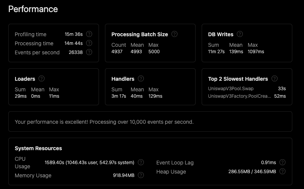Click the help icon for CPU Usage
304x189 pixels.
point(141,162)
